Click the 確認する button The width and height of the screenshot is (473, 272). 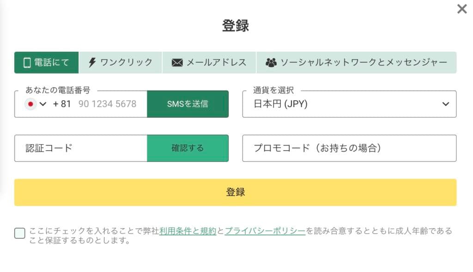188,148
